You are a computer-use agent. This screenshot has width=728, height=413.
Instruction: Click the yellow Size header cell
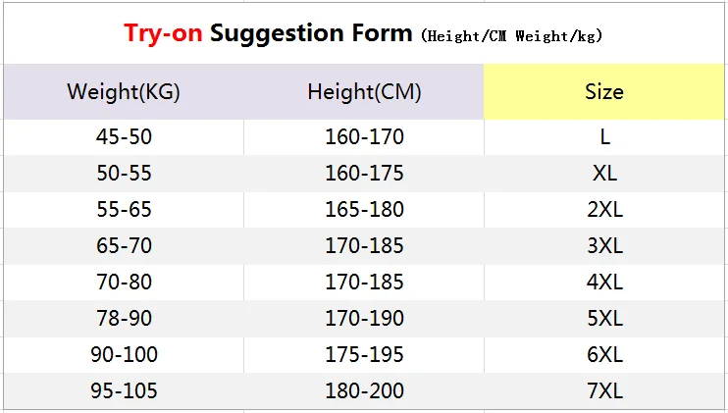pos(604,92)
